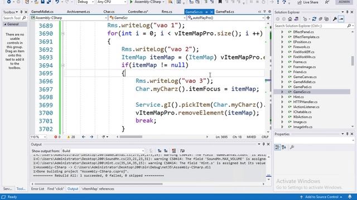
Task: Pin the Output panel with auto-hide pin
Action: (264, 144)
